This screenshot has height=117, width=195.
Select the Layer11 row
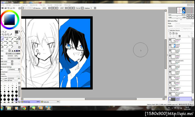pyautogui.click(x=180, y=88)
